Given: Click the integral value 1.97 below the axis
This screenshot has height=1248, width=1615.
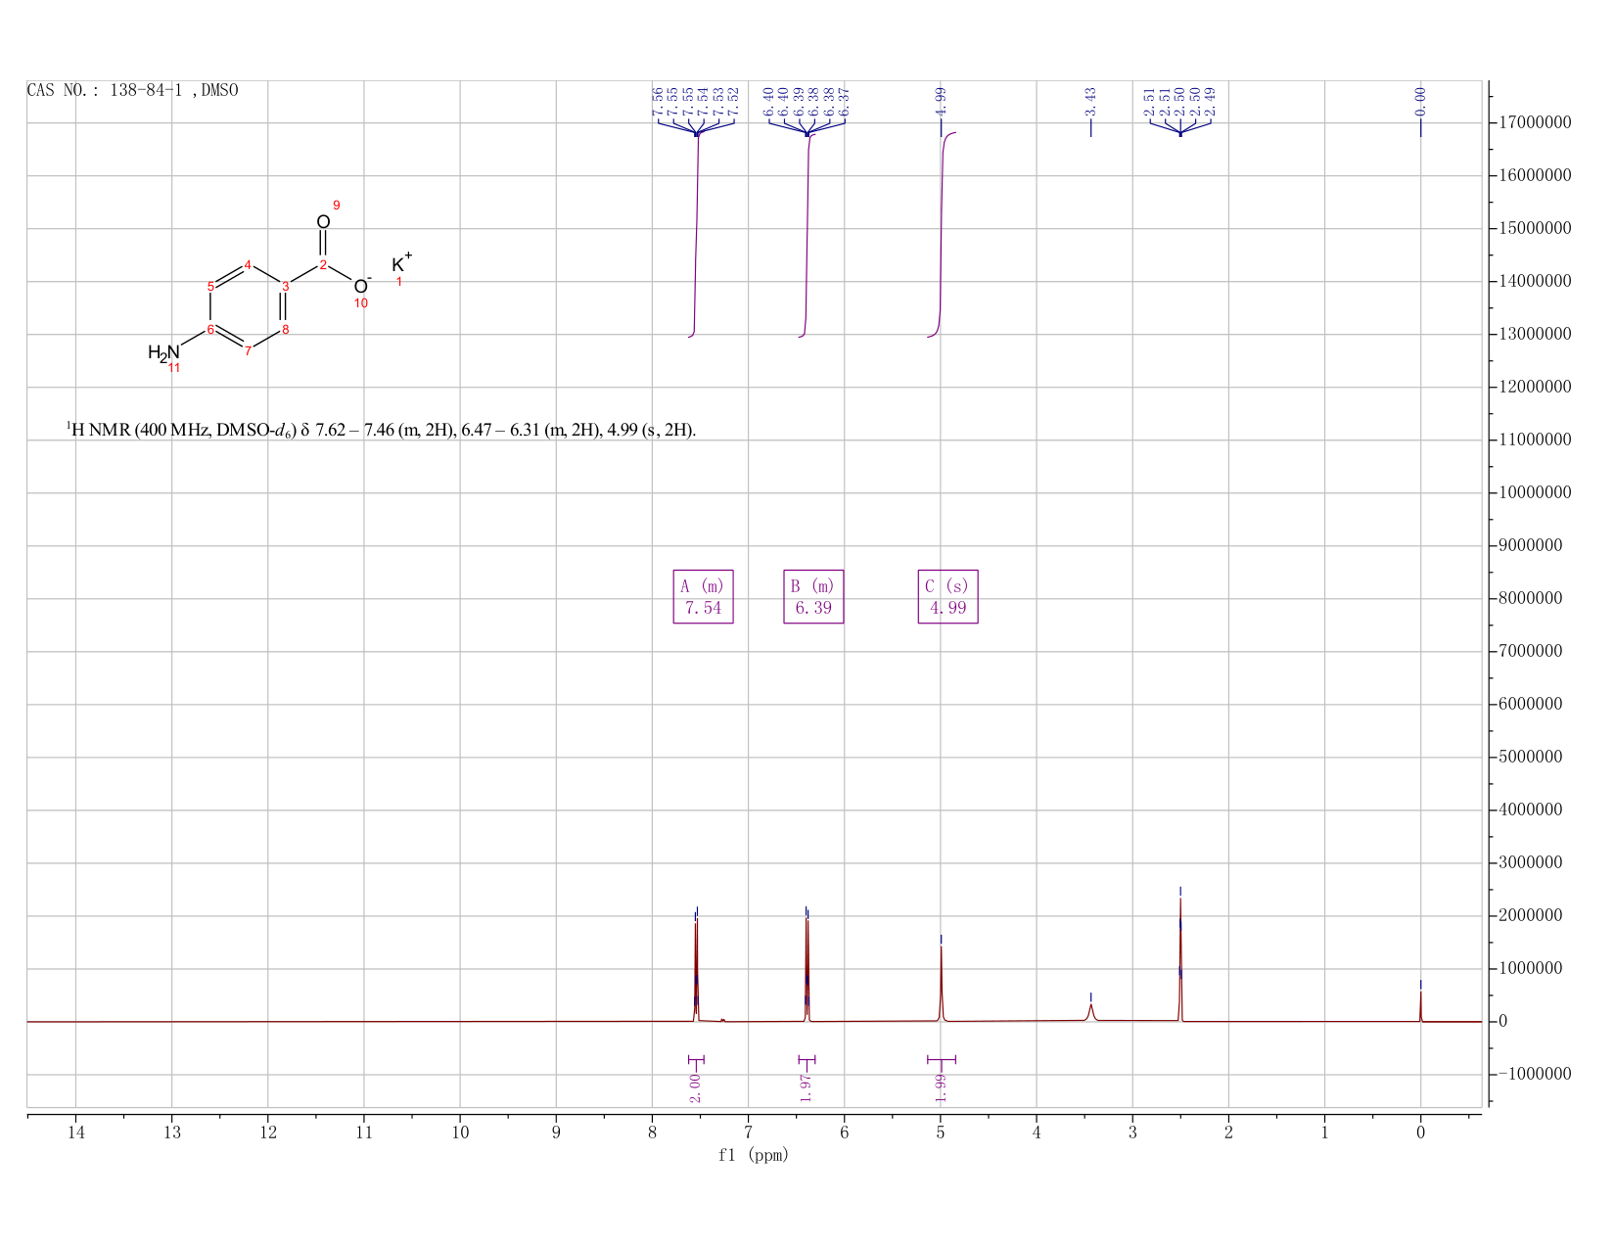Looking at the screenshot, I should tap(806, 1087).
